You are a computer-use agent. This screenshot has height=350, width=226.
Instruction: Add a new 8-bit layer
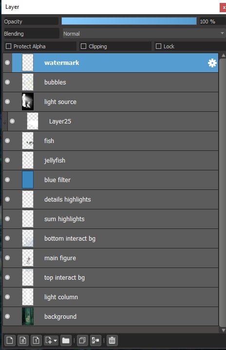click(x=23, y=340)
